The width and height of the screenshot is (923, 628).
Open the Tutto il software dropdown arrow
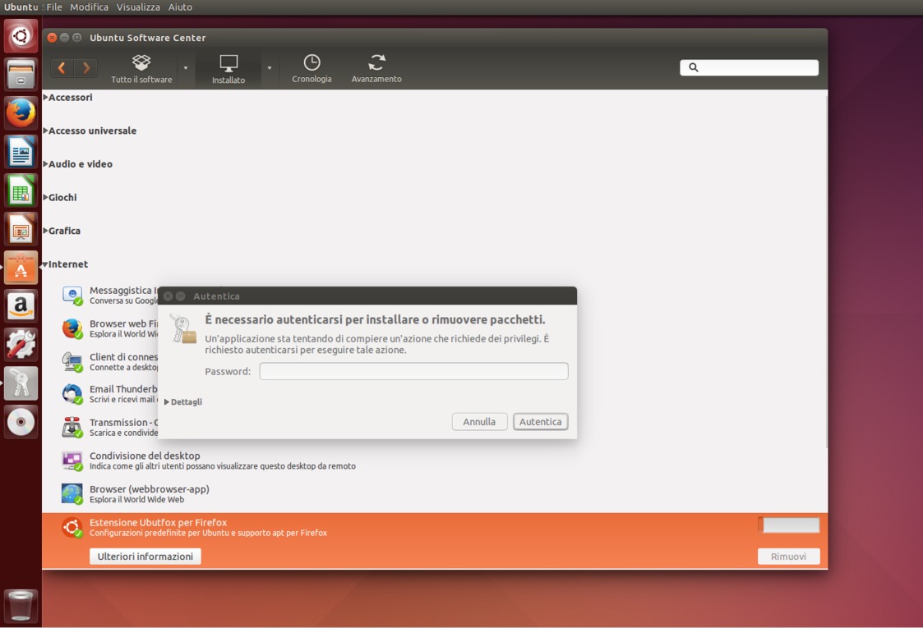point(186,68)
